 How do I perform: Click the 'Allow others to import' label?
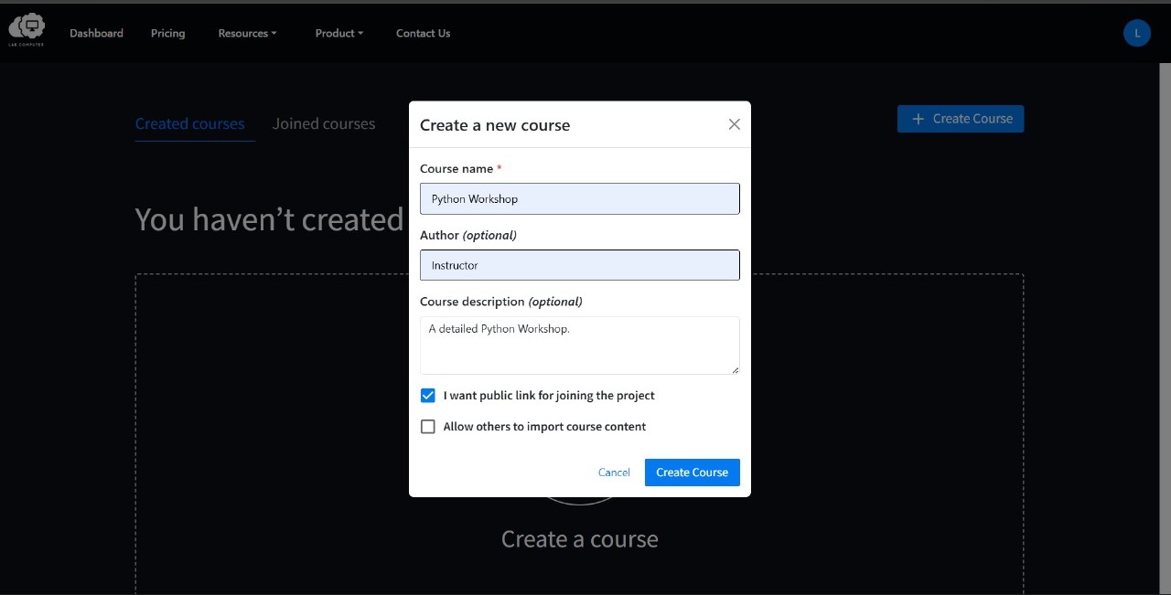(544, 427)
